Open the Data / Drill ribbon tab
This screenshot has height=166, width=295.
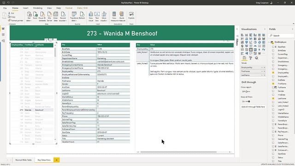(x=83, y=8)
